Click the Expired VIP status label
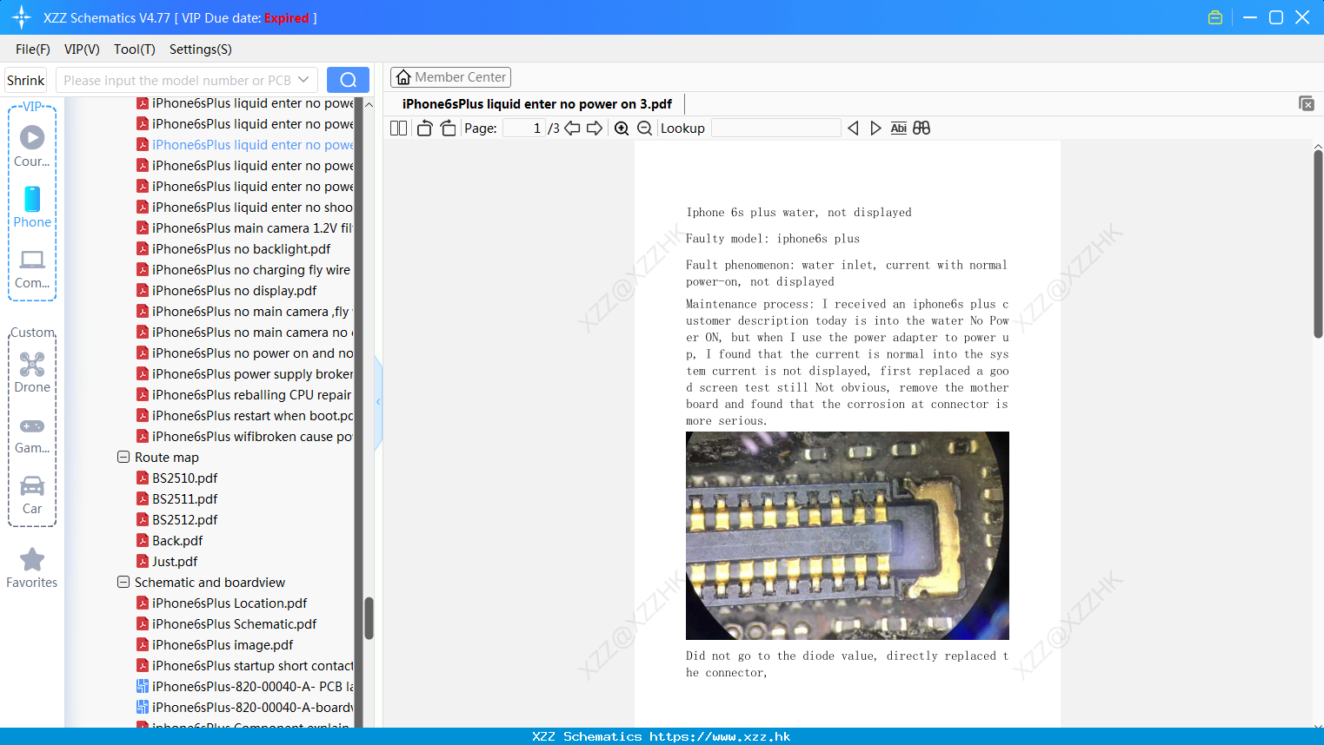This screenshot has width=1324, height=745. click(287, 17)
